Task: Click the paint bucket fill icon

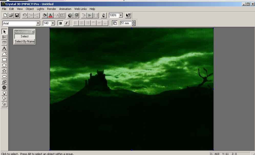Action: tap(44, 15)
